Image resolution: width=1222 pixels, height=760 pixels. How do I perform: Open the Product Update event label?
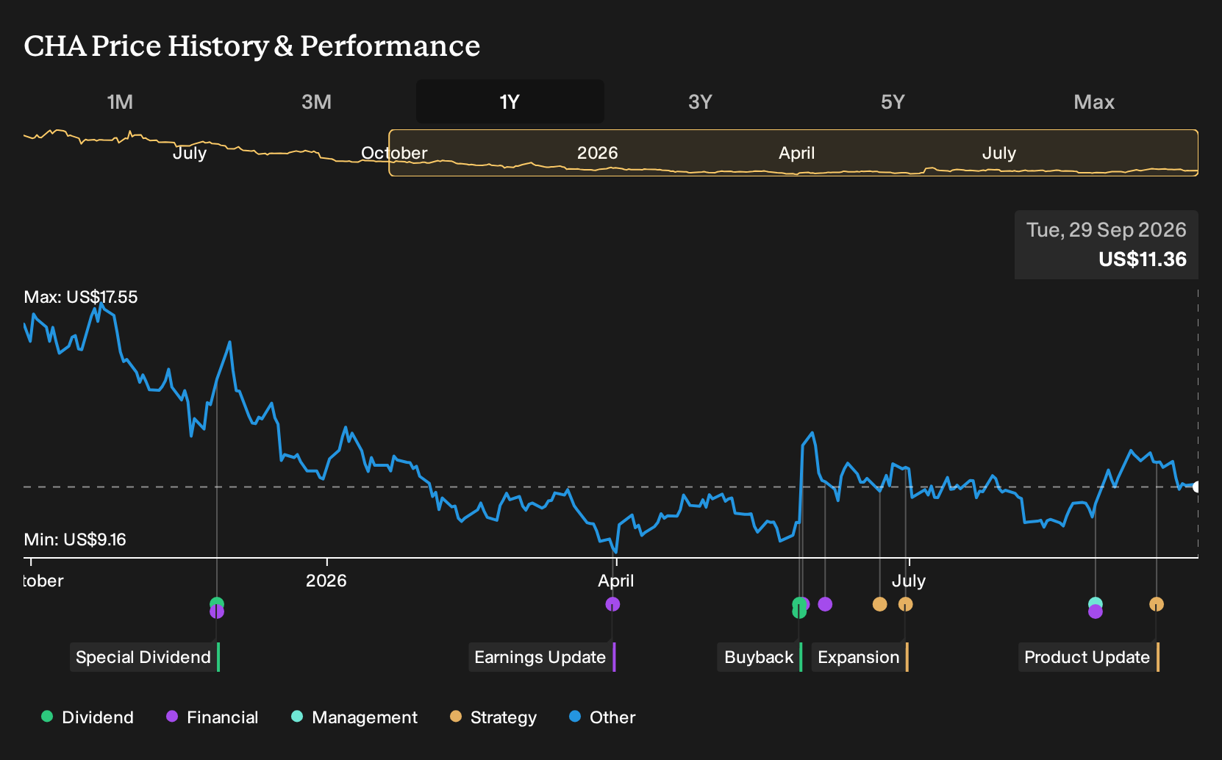1089,657
